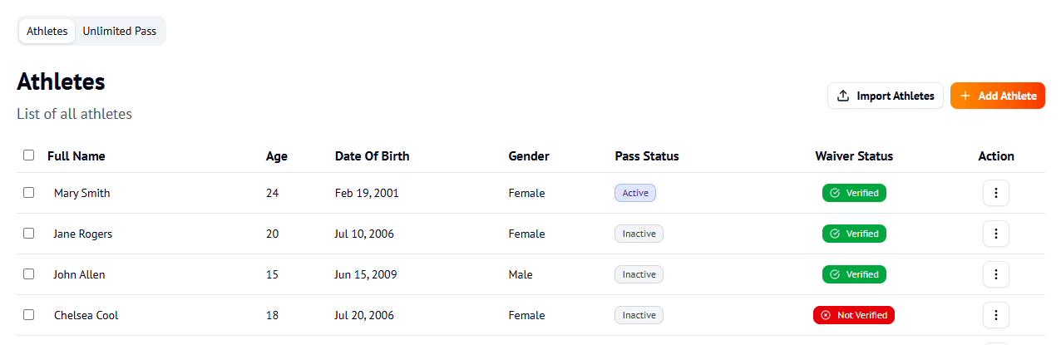Toggle the select-all athletes checkbox
Viewport: 1061px width, 345px height.
29,155
